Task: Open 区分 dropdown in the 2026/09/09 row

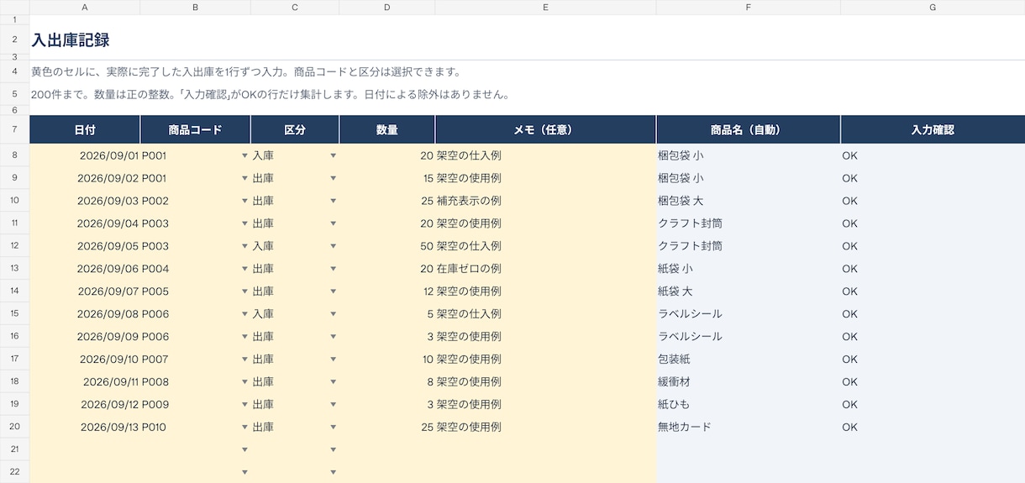Action: (334, 337)
